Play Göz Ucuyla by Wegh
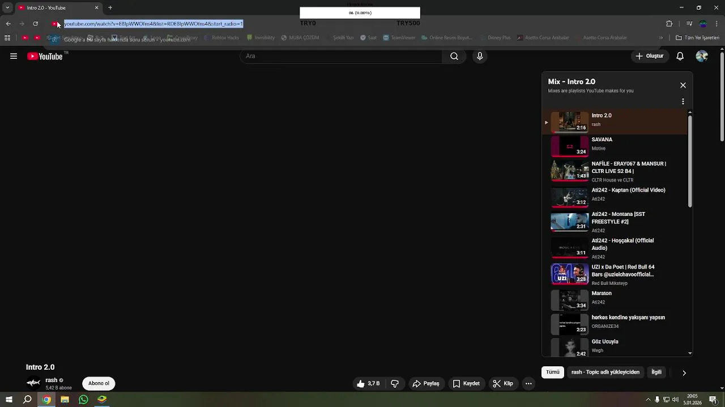Viewport: 725px width, 407px height. (616, 347)
